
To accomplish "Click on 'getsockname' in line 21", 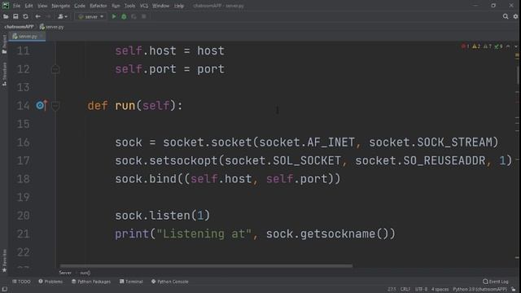I will coord(338,234).
